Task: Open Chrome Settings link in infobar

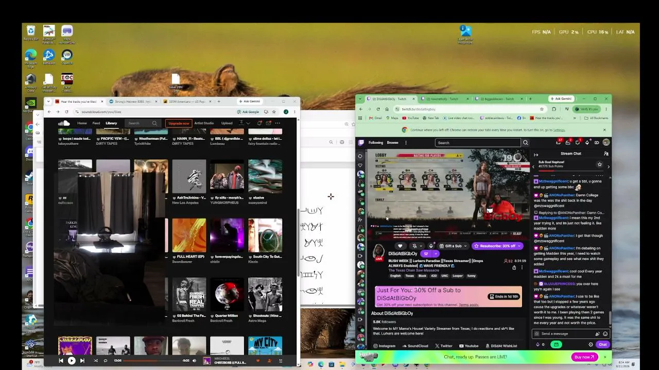Action: pyautogui.click(x=559, y=130)
